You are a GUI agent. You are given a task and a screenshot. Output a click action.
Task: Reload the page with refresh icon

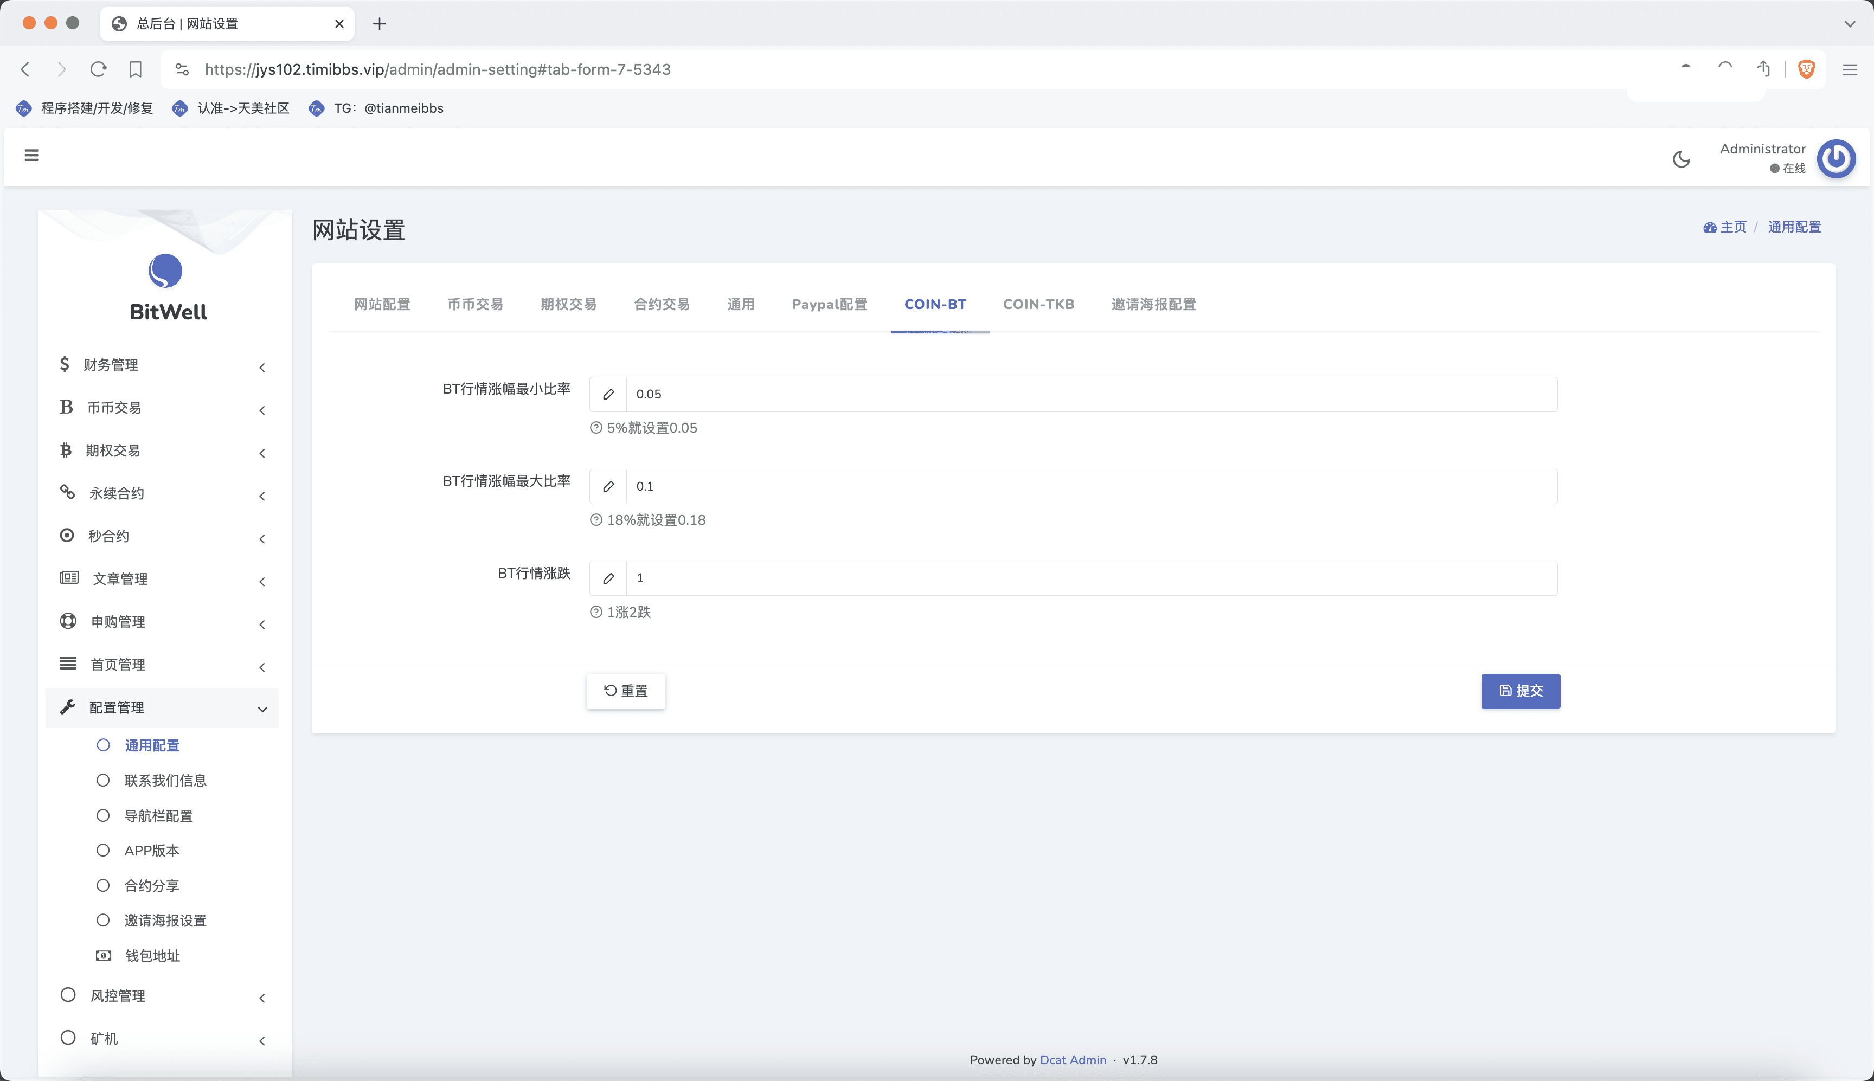(98, 69)
